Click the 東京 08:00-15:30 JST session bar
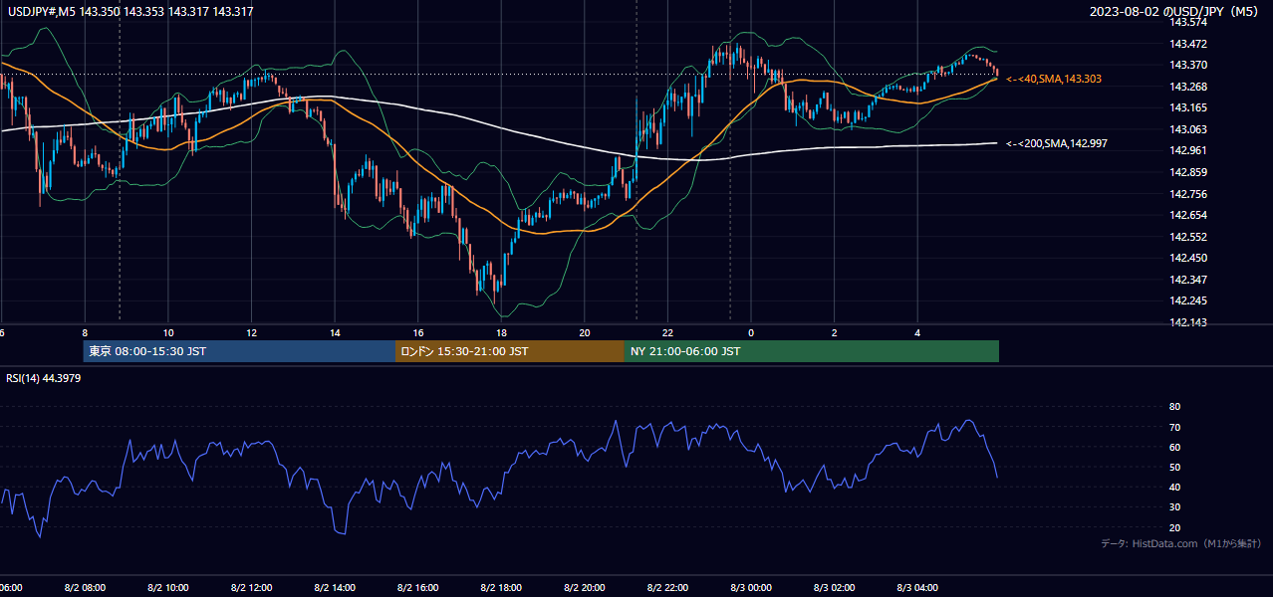This screenshot has width=1273, height=597. coord(239,351)
